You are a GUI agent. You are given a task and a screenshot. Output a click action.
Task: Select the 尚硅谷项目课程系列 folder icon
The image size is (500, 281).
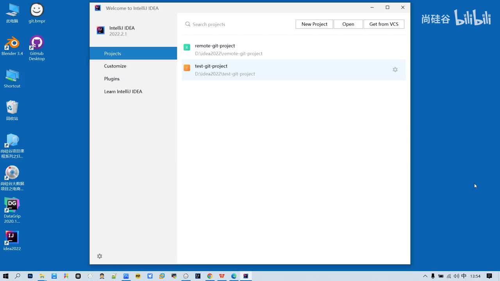12,146
